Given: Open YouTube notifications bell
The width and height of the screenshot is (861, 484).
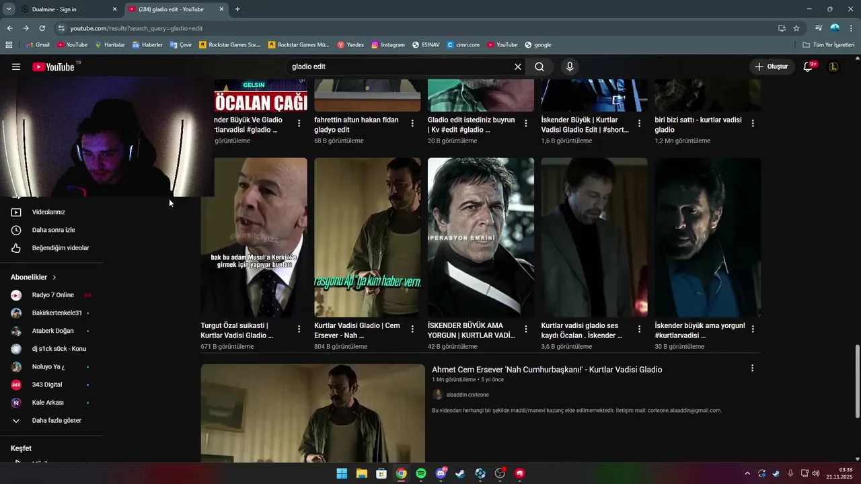Looking at the screenshot, I should click(x=809, y=67).
